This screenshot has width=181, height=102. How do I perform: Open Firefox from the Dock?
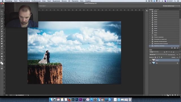click(69, 99)
